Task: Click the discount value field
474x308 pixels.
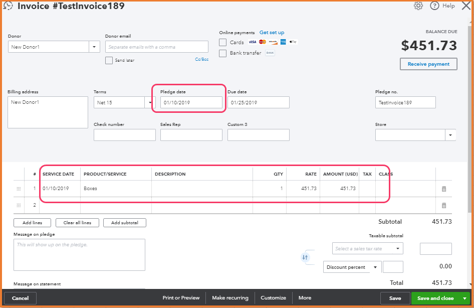Action: (x=393, y=267)
